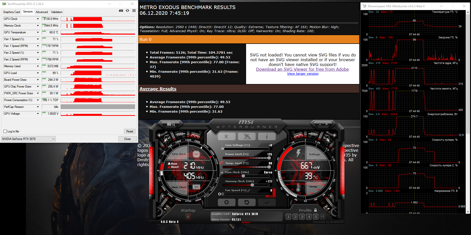The image size is (471, 235).
Task: Open the curve editor icon beside Core Clock
Action: (x=222, y=173)
